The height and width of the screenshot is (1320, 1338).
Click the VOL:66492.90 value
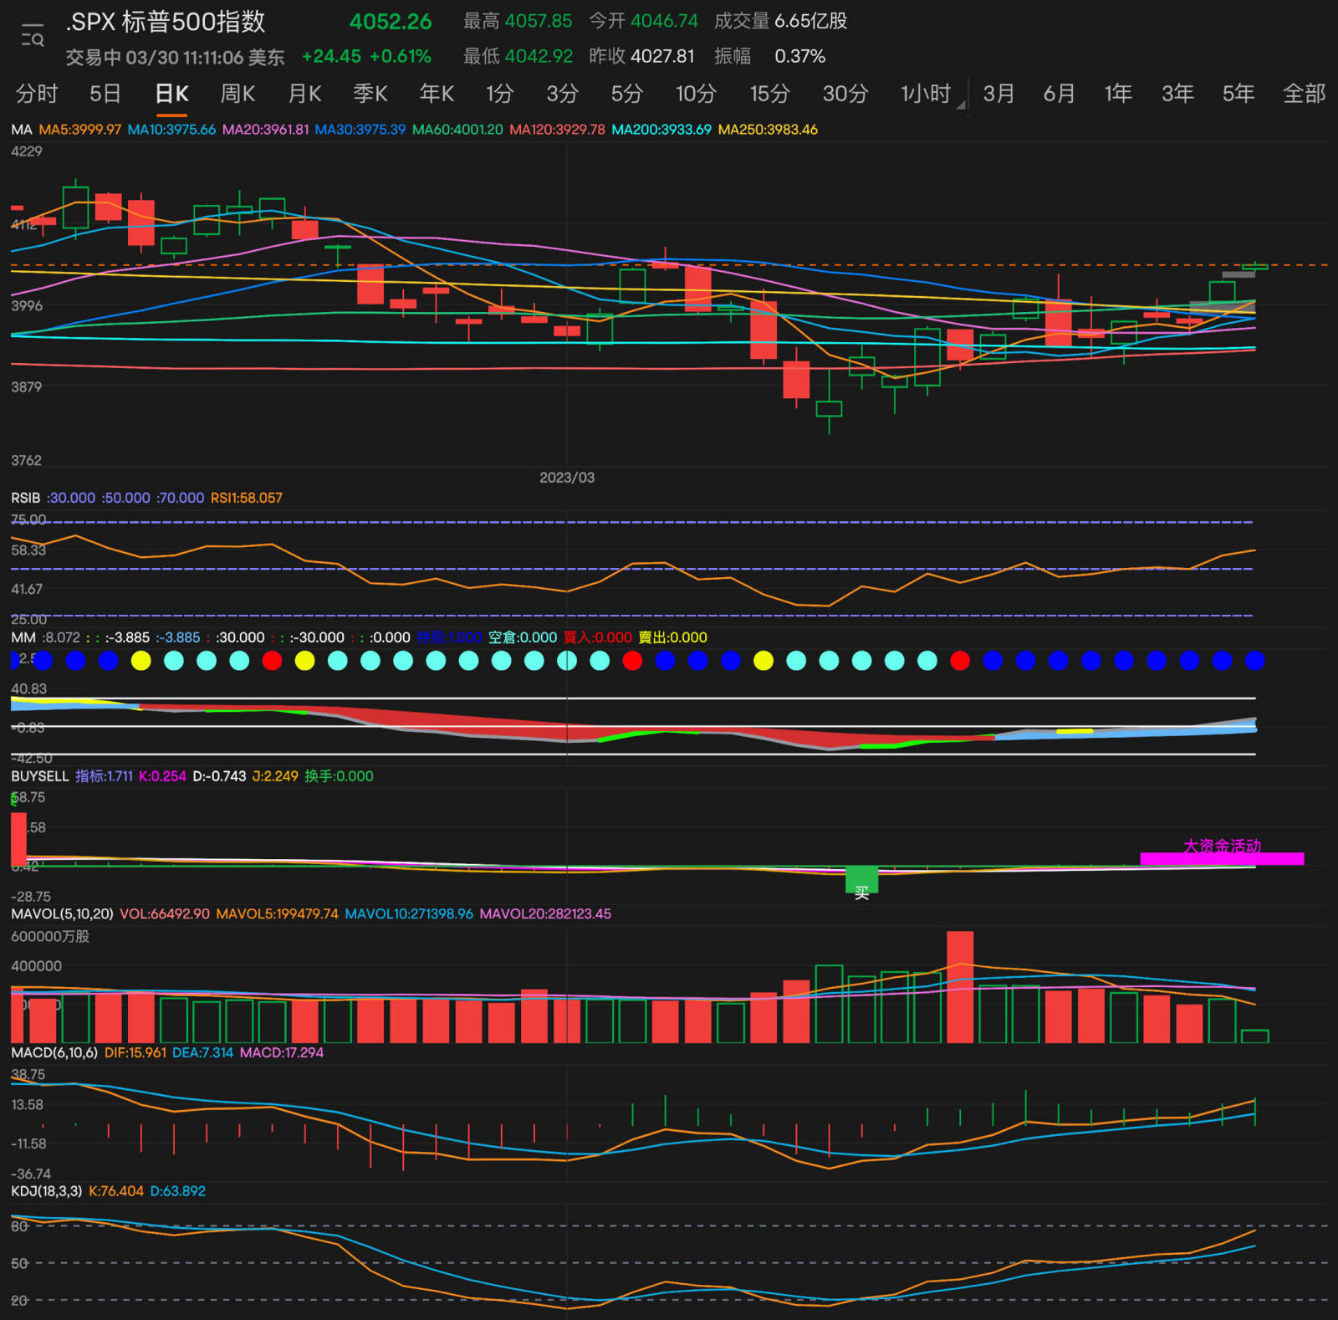click(165, 914)
